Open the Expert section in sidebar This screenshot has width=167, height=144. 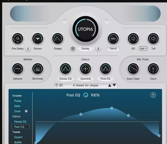pyautogui.click(x=18, y=137)
